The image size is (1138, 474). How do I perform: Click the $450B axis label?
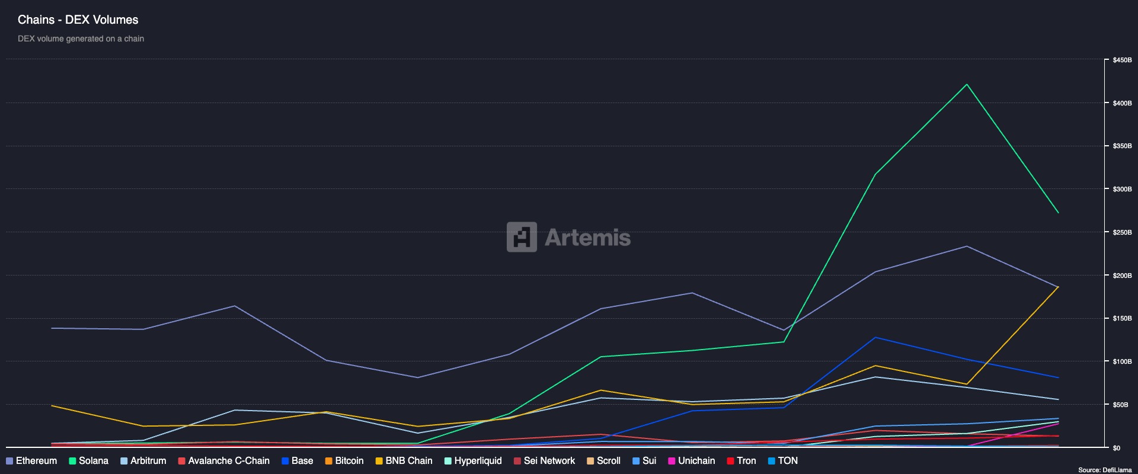[x=1122, y=60]
